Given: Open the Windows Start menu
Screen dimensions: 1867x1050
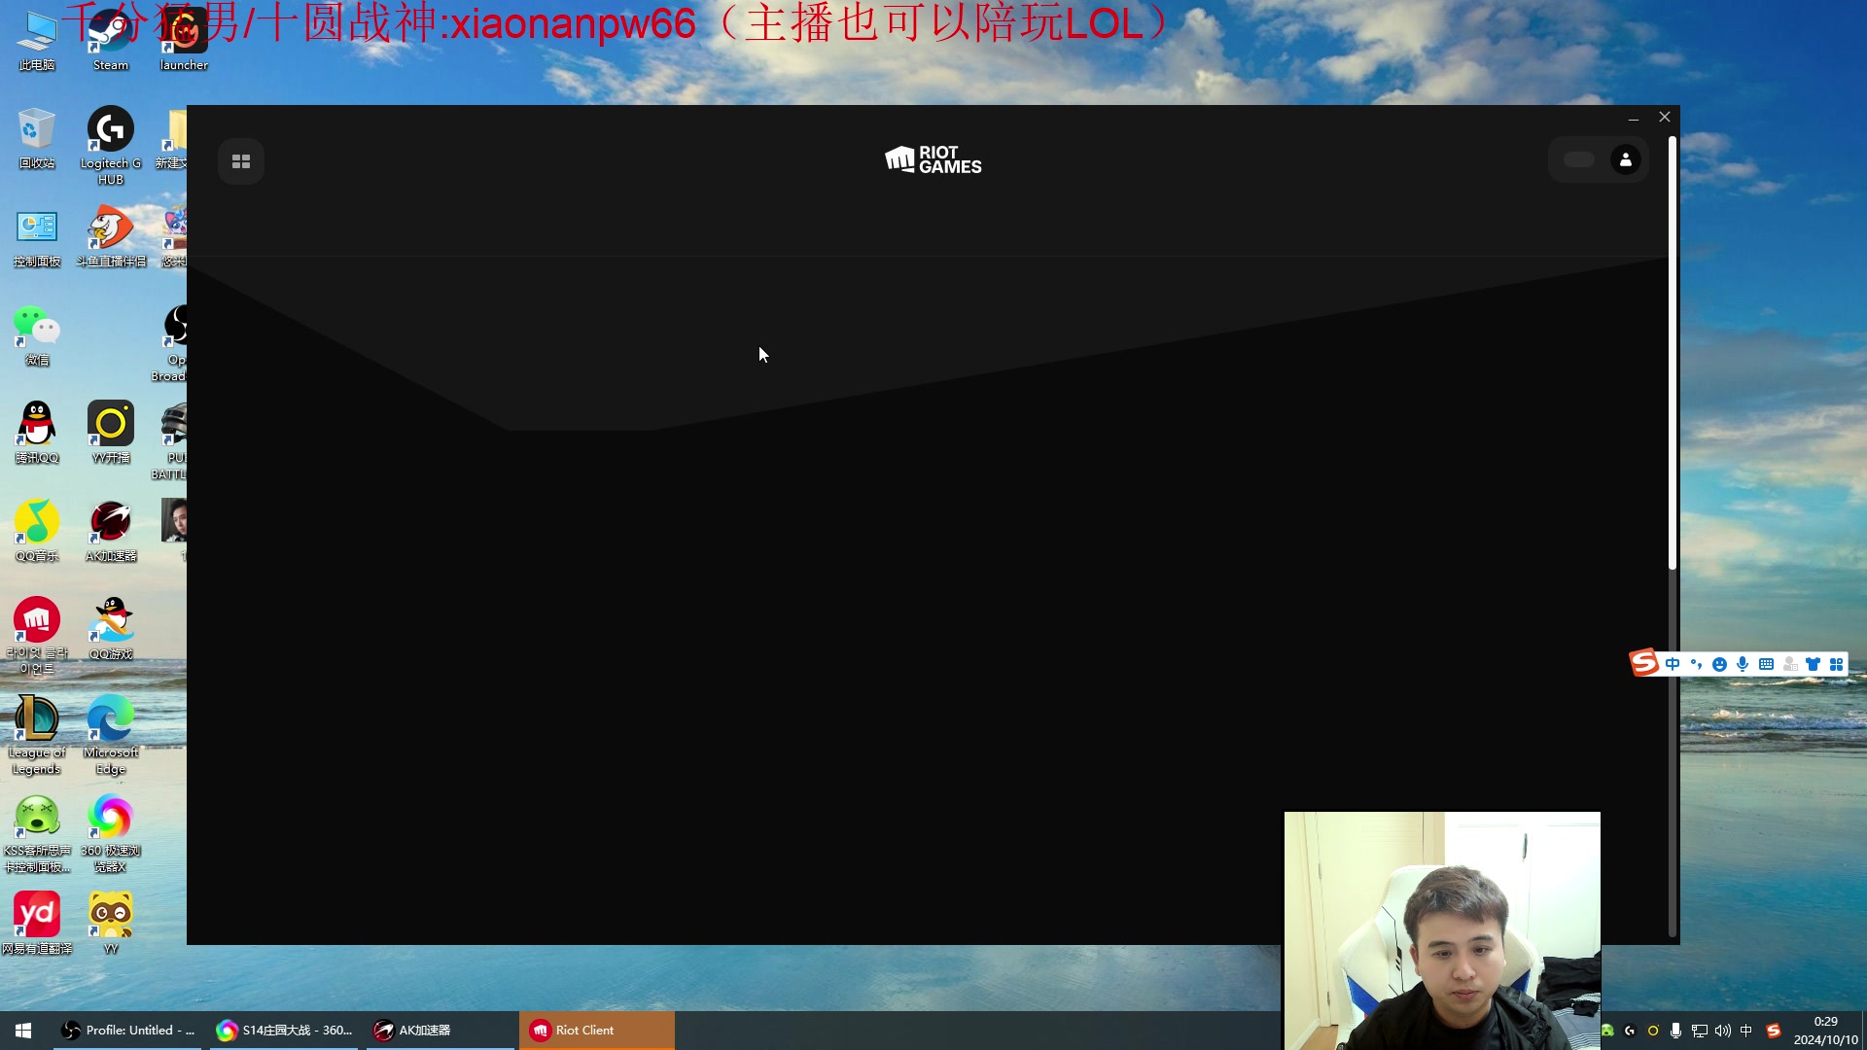Looking at the screenshot, I should (x=23, y=1031).
